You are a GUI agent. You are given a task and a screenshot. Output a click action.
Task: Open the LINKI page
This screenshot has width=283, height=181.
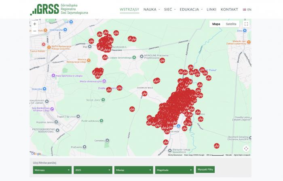tap(211, 9)
